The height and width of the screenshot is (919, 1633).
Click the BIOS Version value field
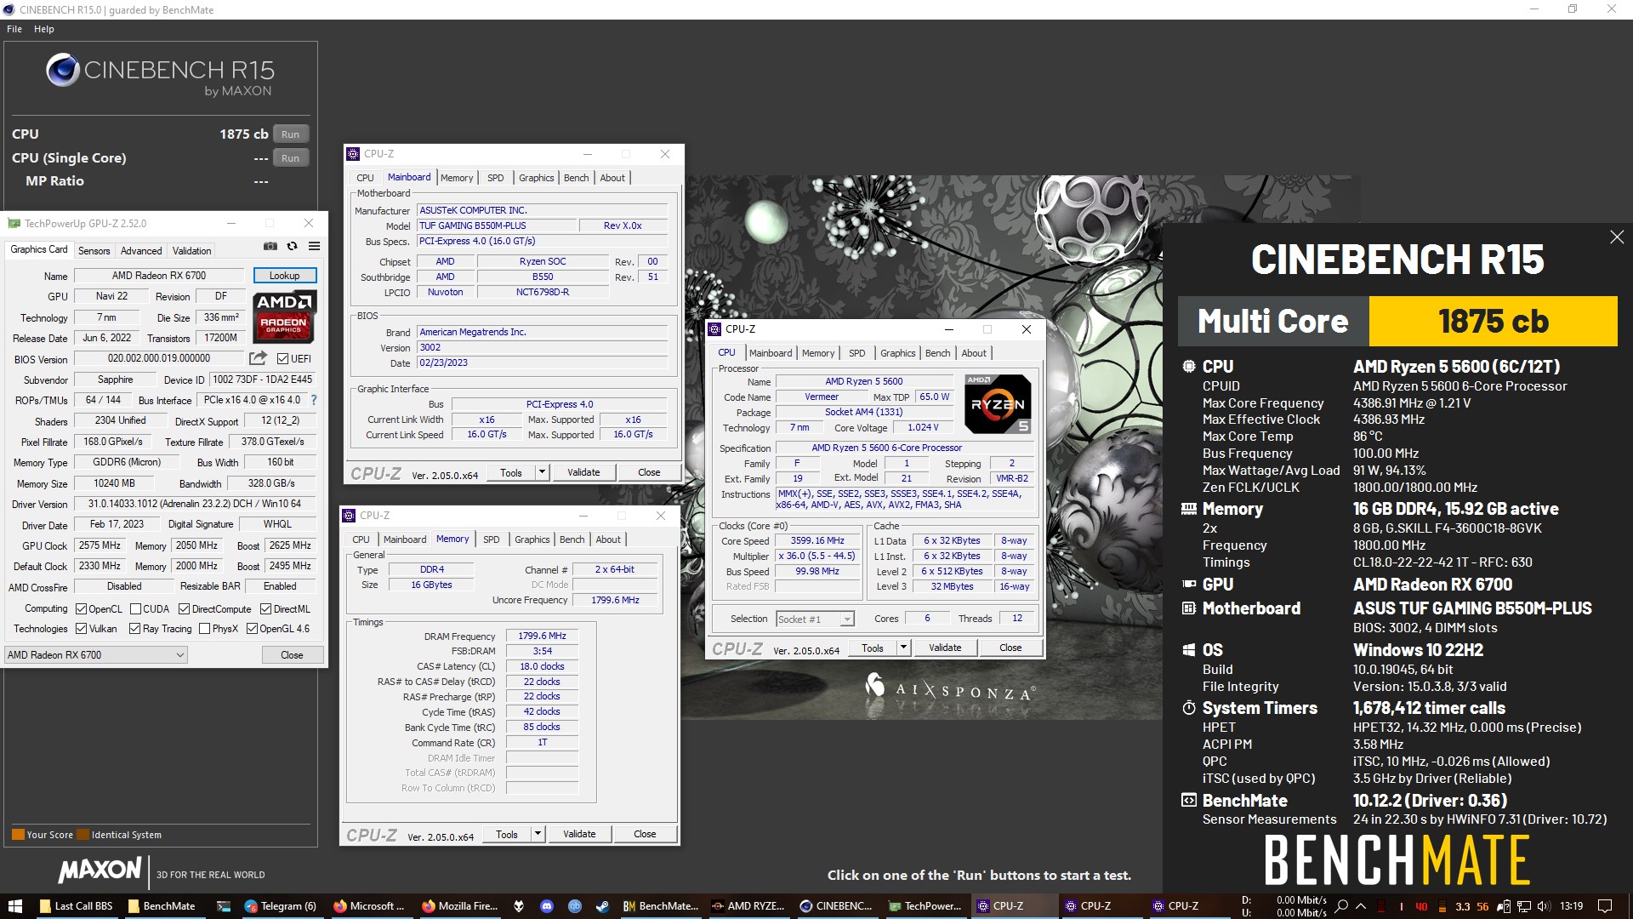(x=159, y=358)
